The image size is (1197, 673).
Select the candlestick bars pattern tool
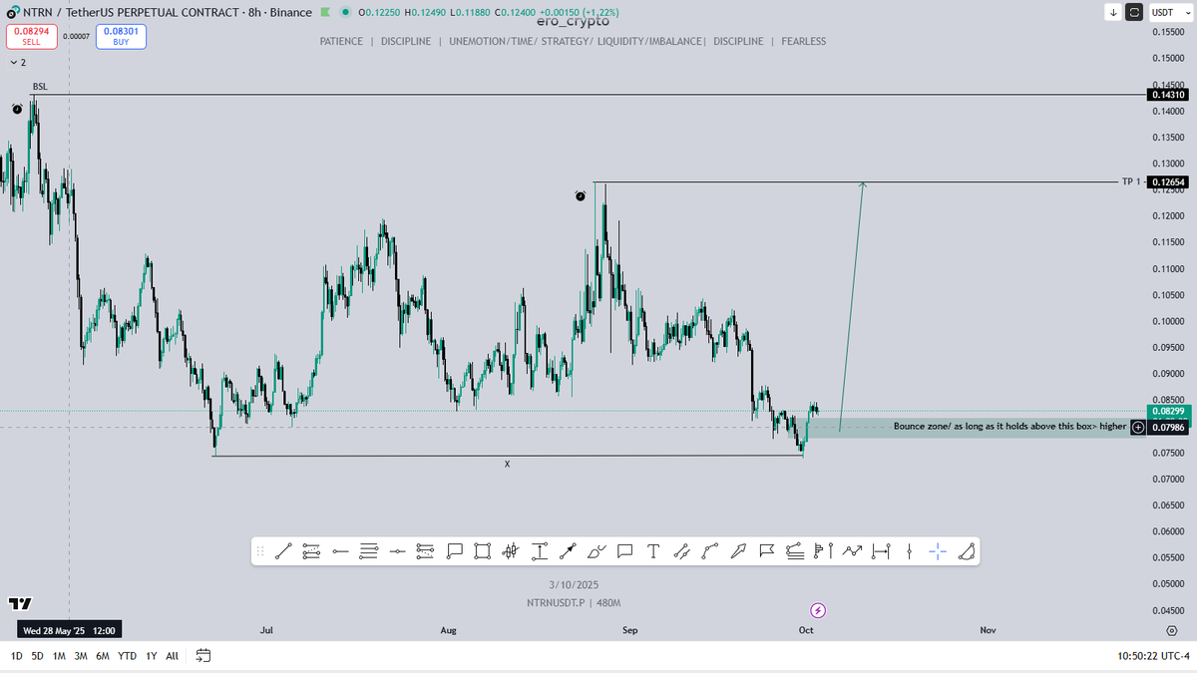pyautogui.click(x=511, y=550)
